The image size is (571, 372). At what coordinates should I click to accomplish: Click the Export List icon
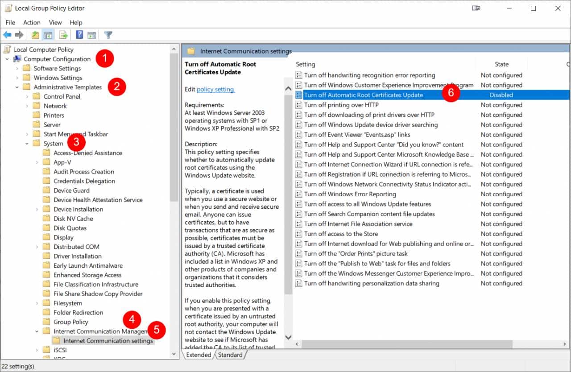pyautogui.click(x=62, y=35)
